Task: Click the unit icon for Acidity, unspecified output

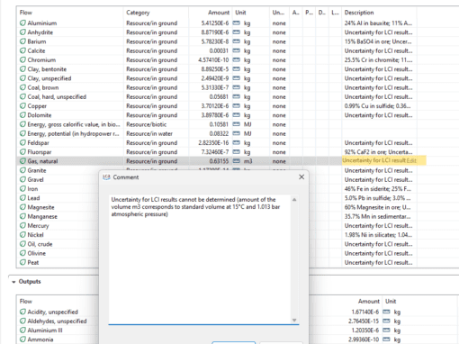Action: click(386, 312)
